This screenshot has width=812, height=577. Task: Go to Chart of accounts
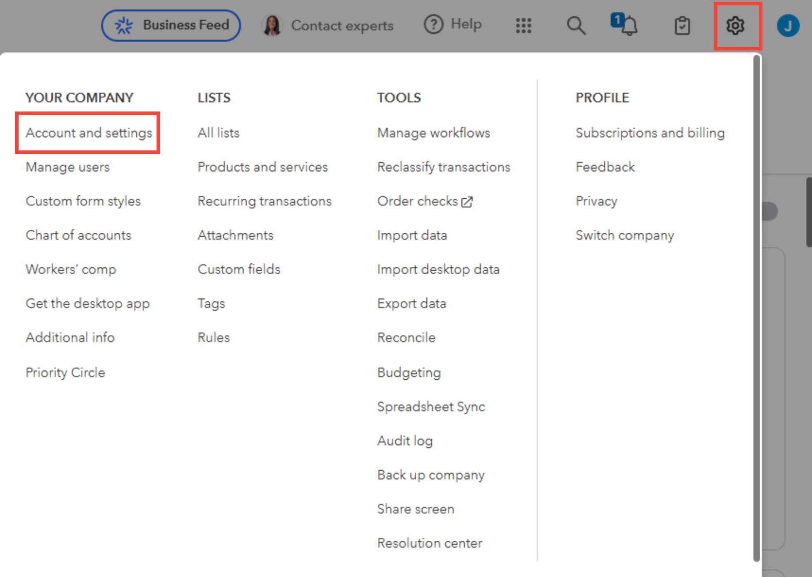(78, 235)
